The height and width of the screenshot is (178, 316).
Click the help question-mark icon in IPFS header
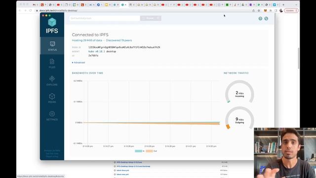tap(260, 19)
